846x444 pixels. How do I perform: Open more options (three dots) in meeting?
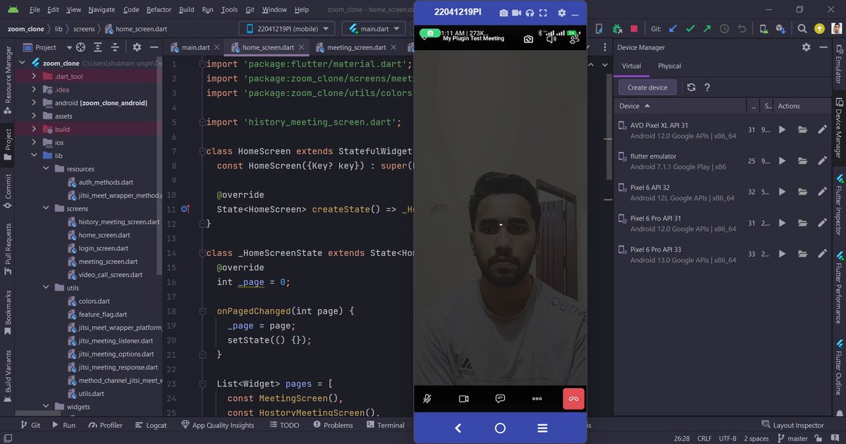pos(537,399)
